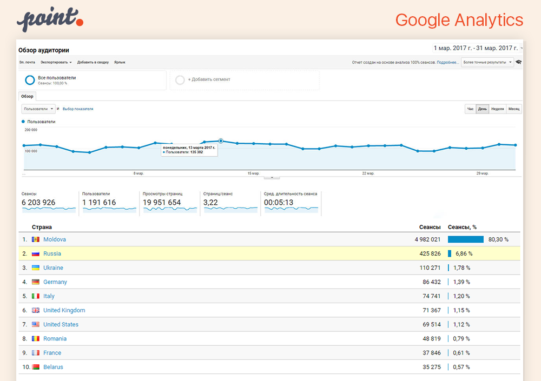
Task: Click Добавить в сводку
Action: click(93, 62)
